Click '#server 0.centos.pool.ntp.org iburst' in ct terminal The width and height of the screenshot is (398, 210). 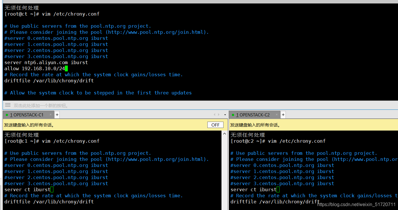56,38
